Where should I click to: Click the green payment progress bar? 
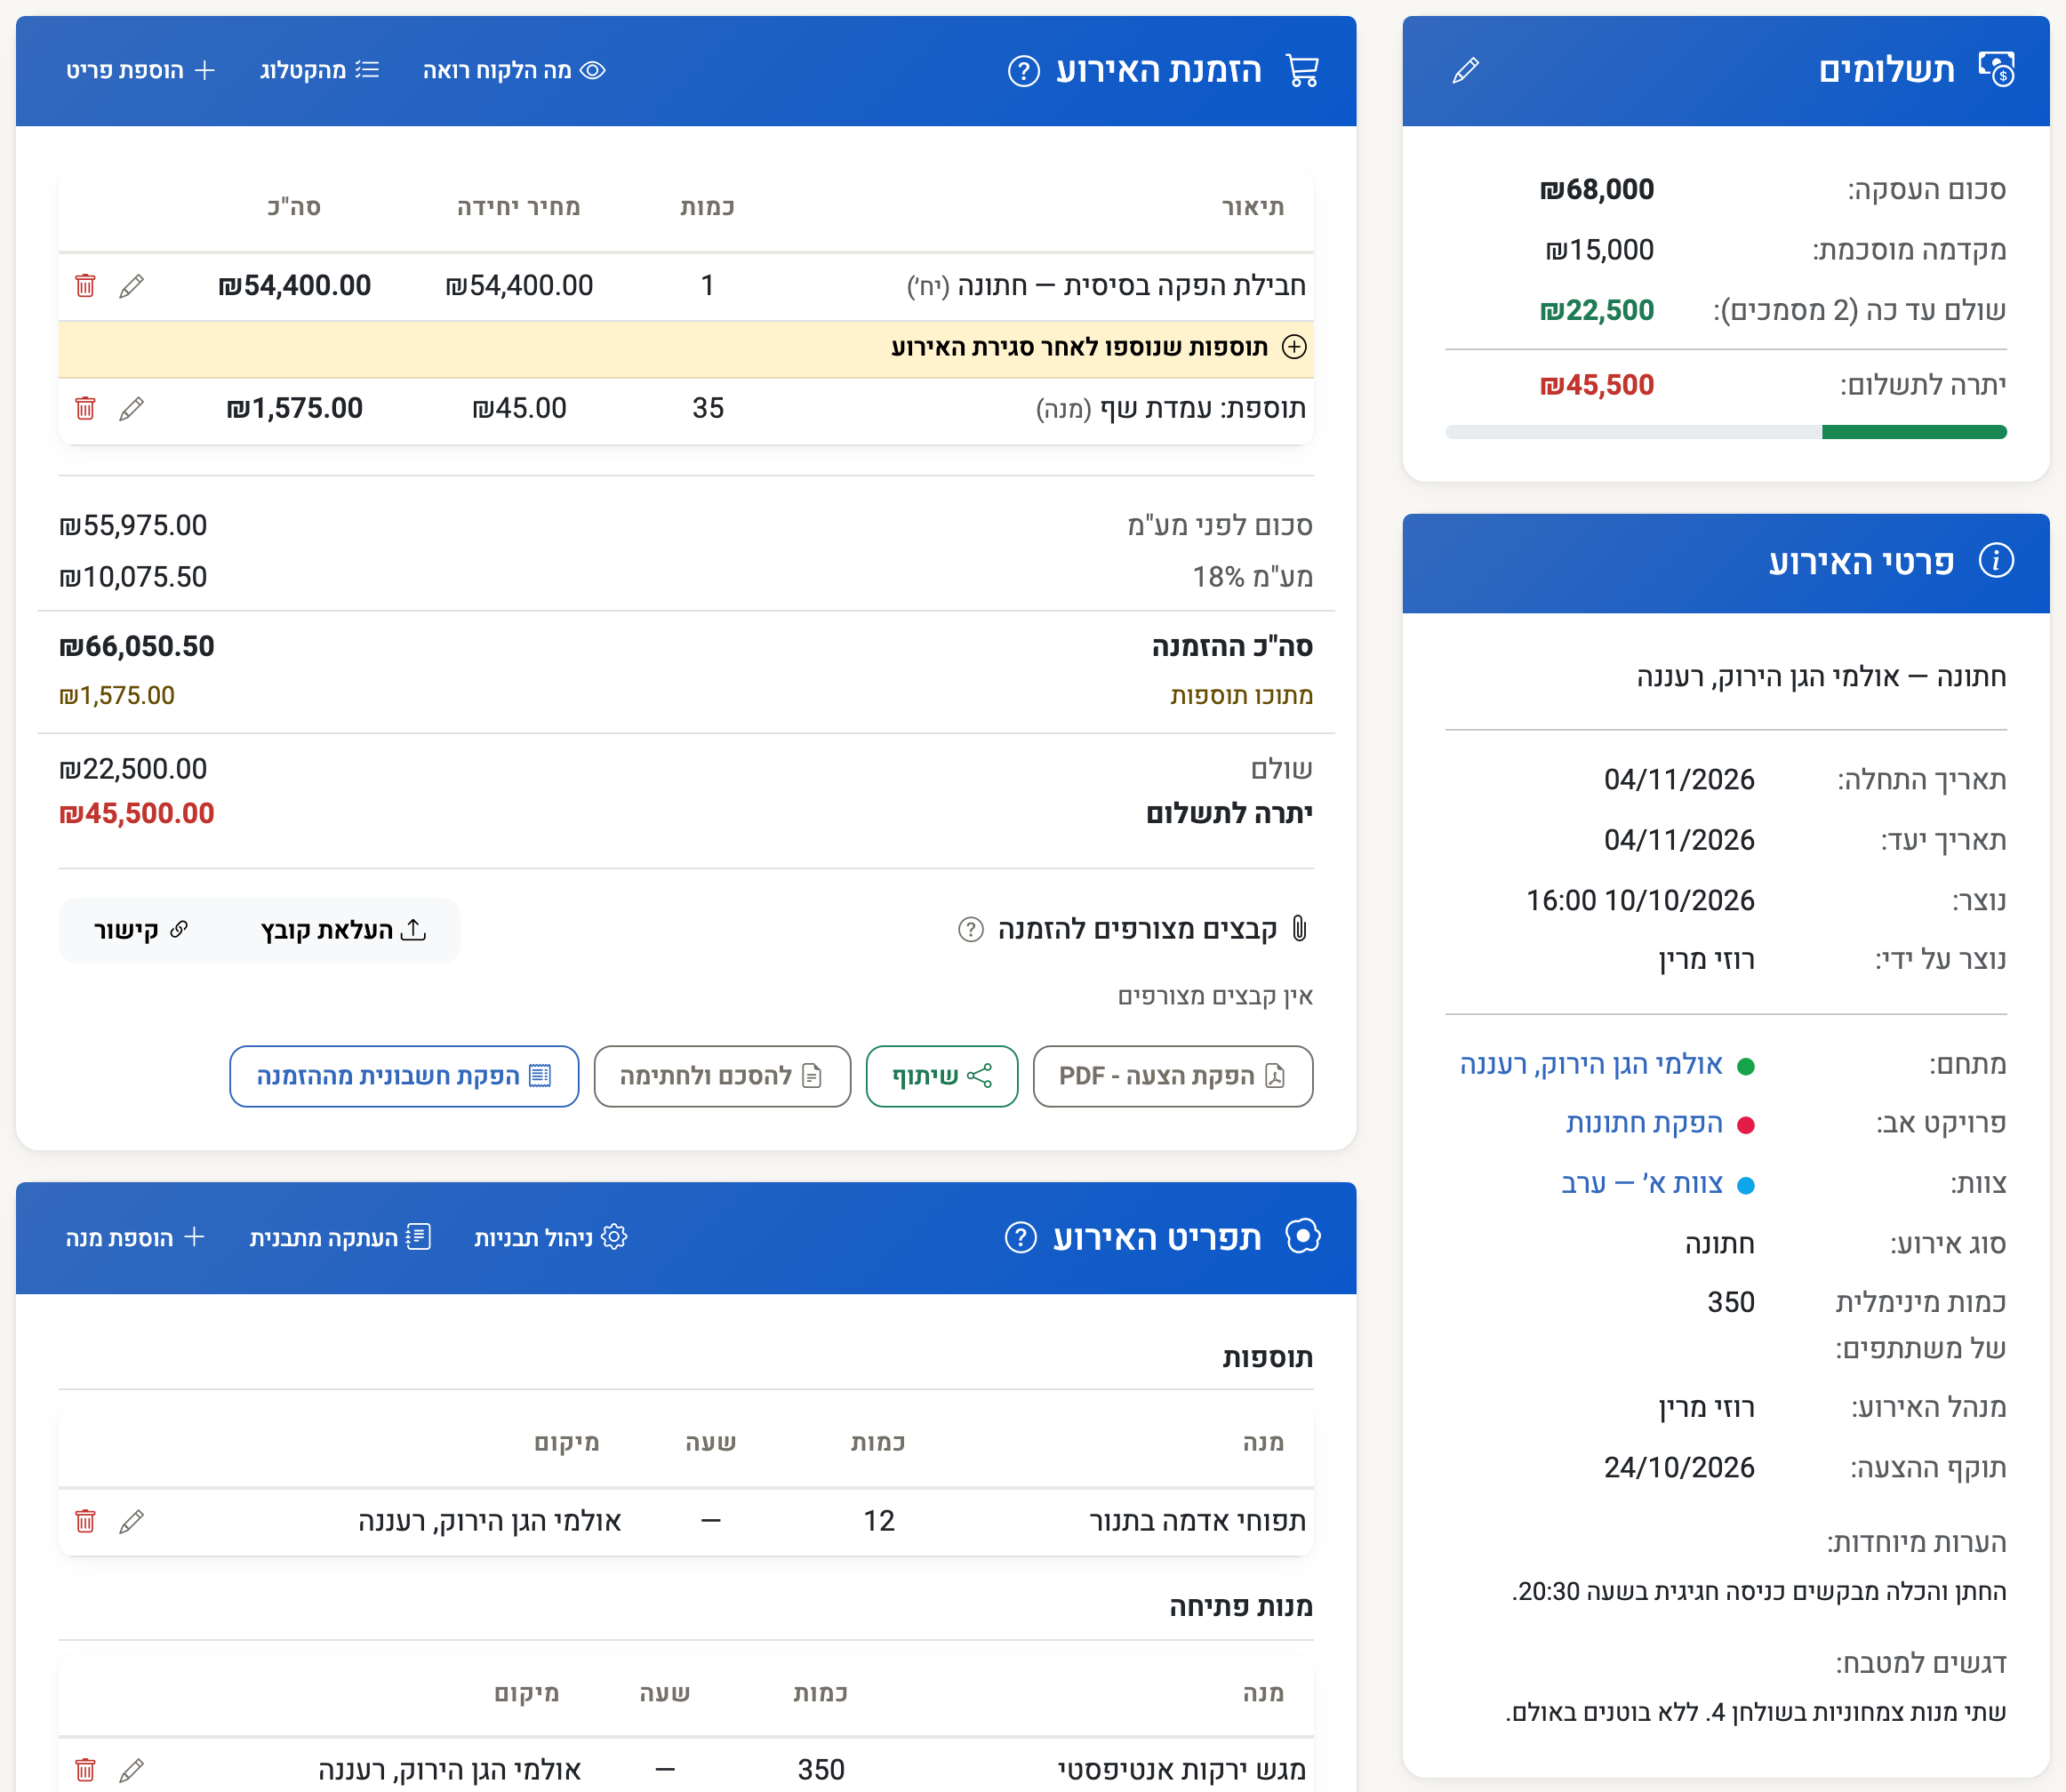click(1913, 432)
